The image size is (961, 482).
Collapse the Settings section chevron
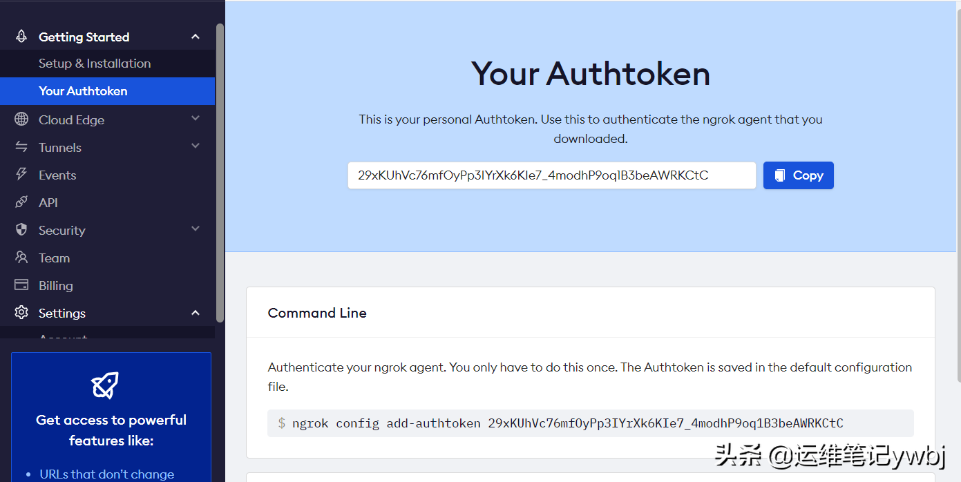tap(196, 313)
